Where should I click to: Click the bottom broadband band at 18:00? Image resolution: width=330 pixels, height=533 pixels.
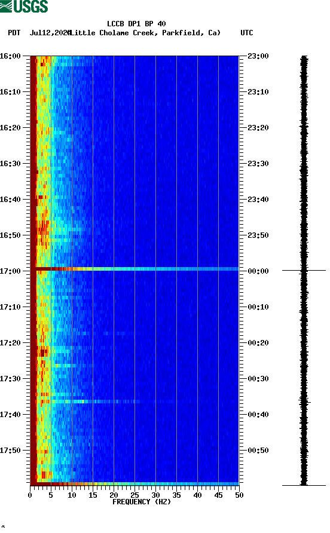pos(135,484)
